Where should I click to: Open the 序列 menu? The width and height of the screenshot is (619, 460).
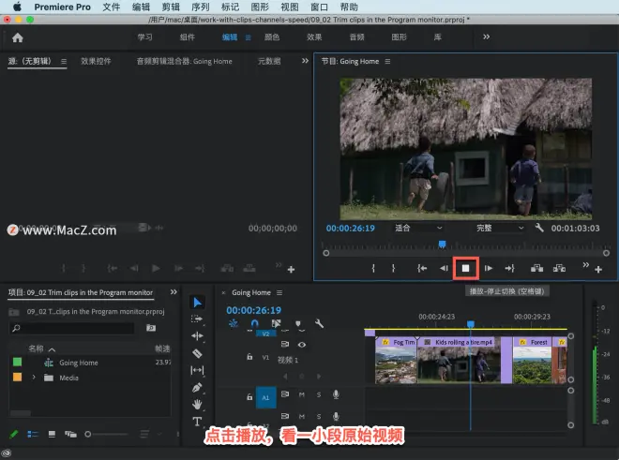click(201, 7)
